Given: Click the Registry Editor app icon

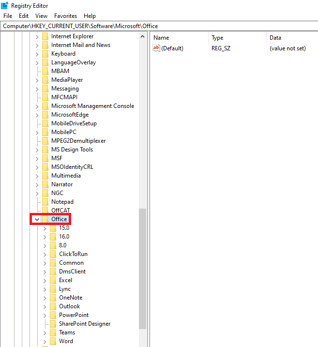Looking at the screenshot, I should coord(4,5).
